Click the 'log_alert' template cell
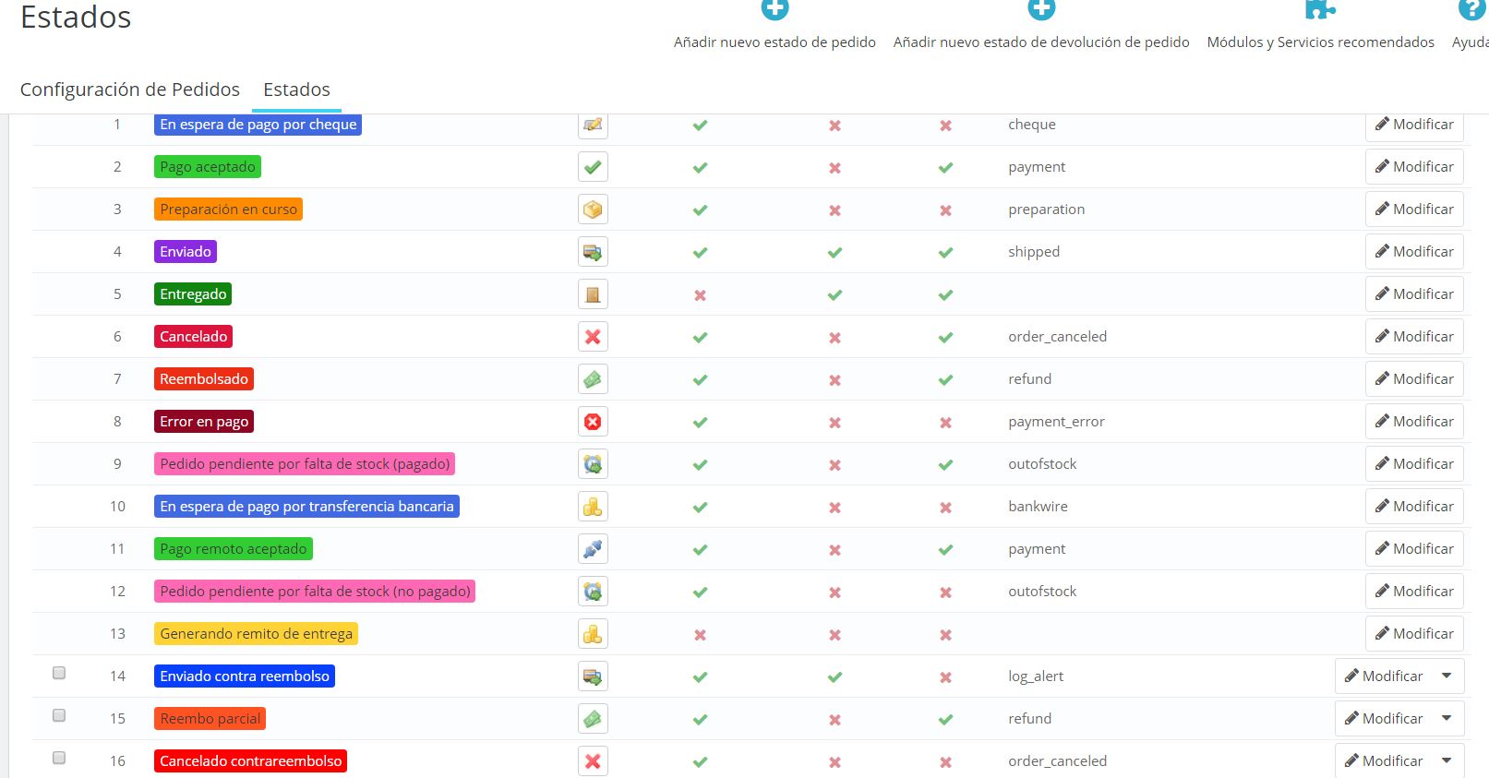1489x778 pixels. click(1036, 676)
